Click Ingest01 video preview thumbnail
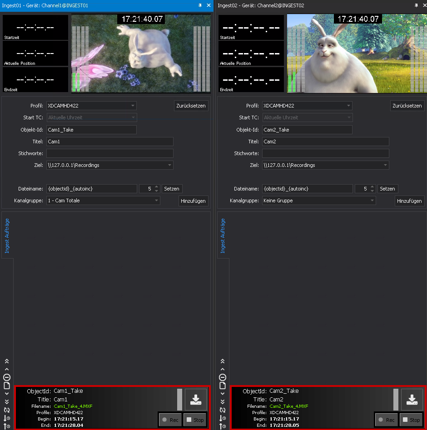The image size is (427, 430). click(141, 54)
